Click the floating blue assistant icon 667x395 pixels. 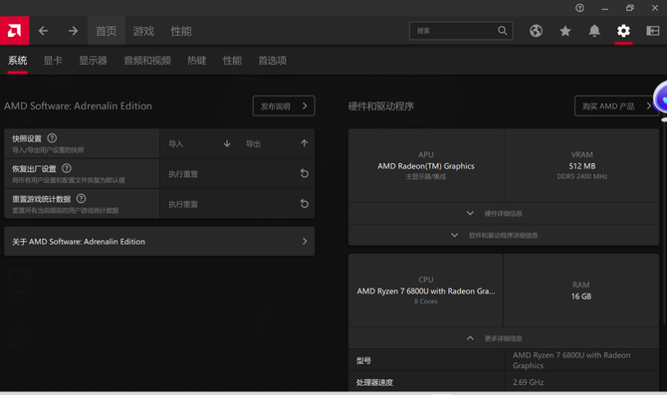[661, 99]
